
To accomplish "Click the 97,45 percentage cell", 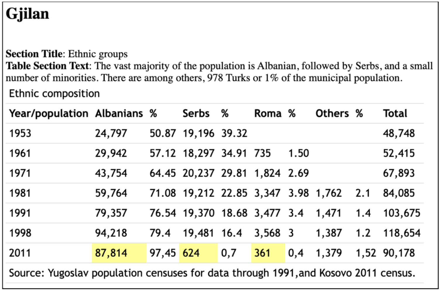I will tap(163, 253).
